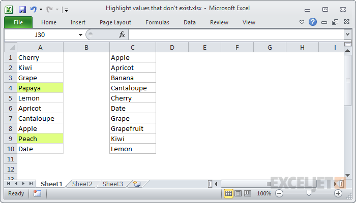Switch to Sheet2 worksheet tab
This screenshot has width=356, height=203.
pyautogui.click(x=82, y=184)
